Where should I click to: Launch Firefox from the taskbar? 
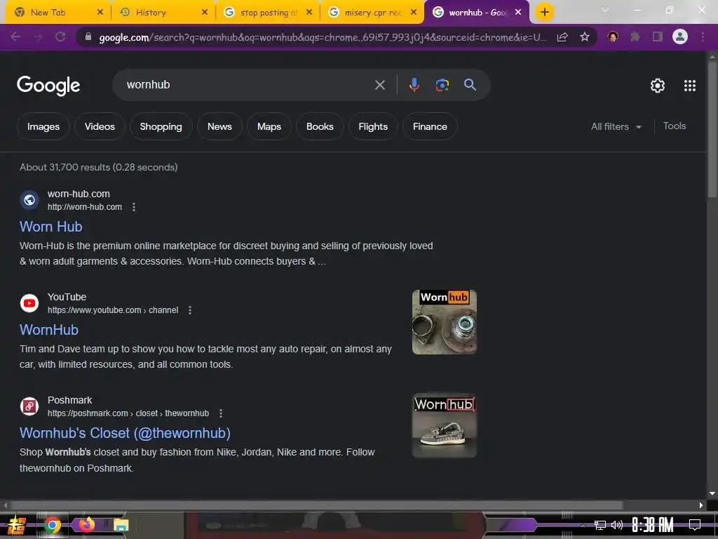[86, 524]
